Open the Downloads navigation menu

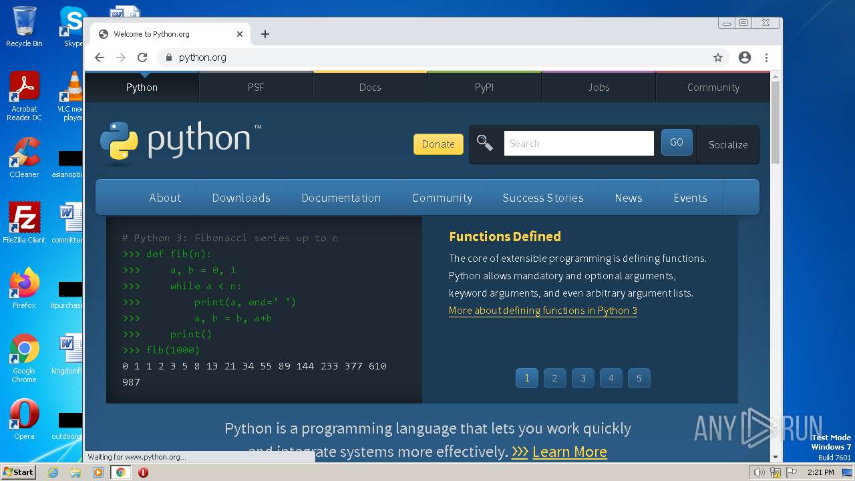(x=241, y=198)
